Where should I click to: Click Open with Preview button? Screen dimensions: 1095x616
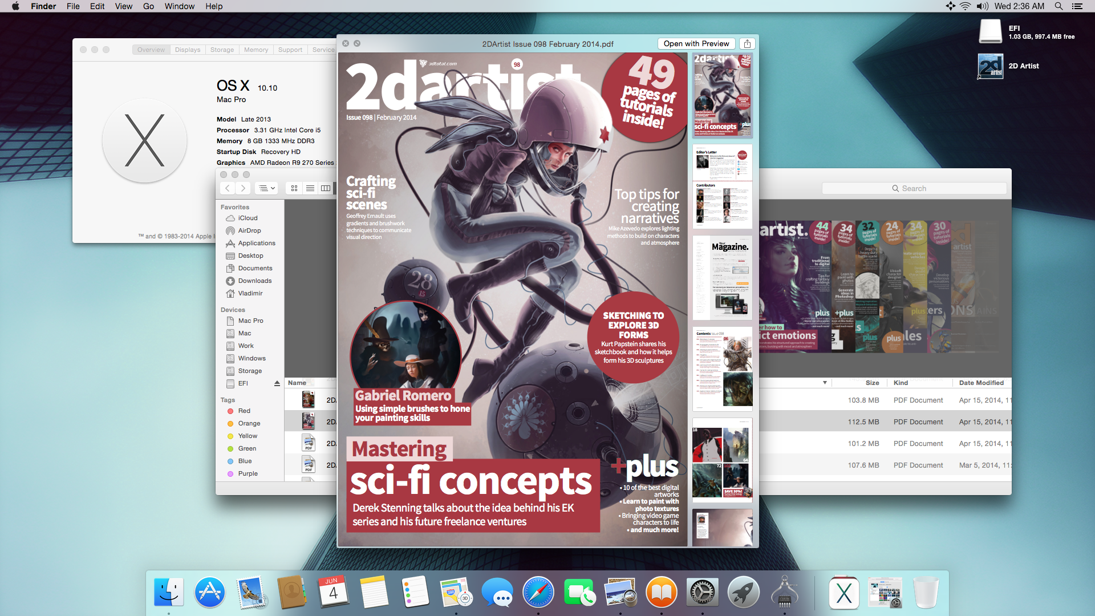pyautogui.click(x=696, y=44)
